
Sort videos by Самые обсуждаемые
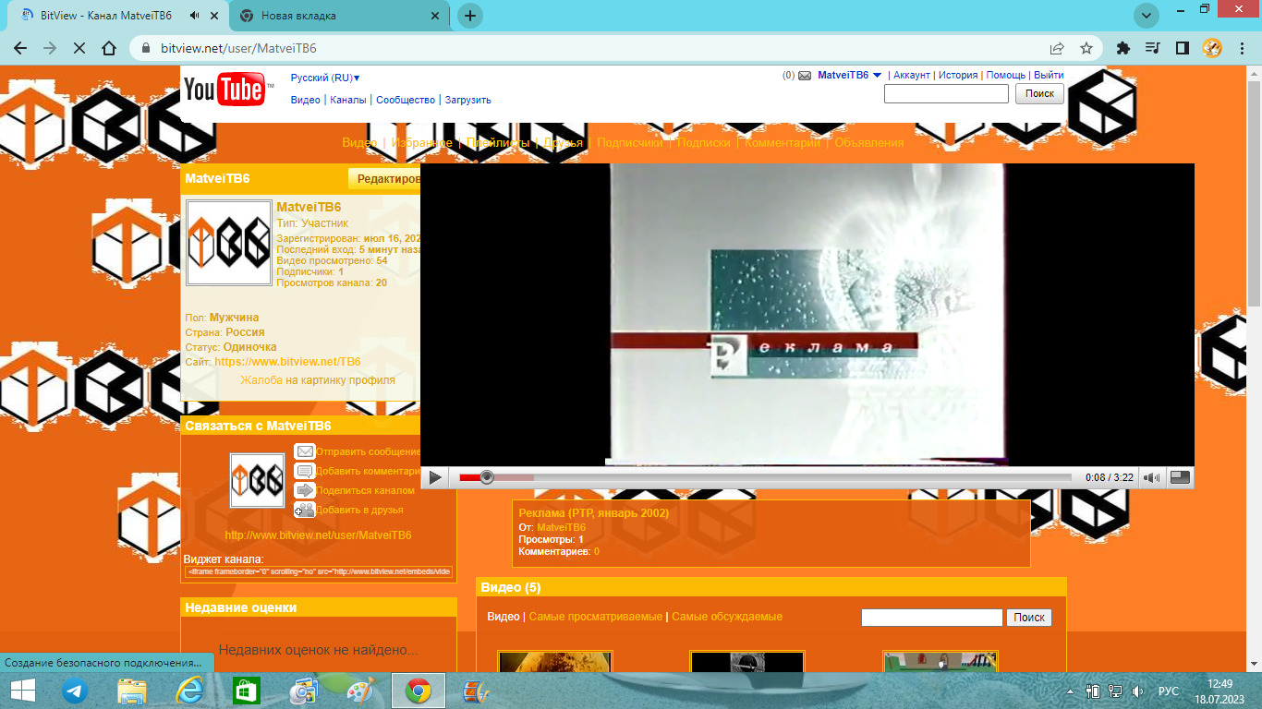pyautogui.click(x=727, y=617)
